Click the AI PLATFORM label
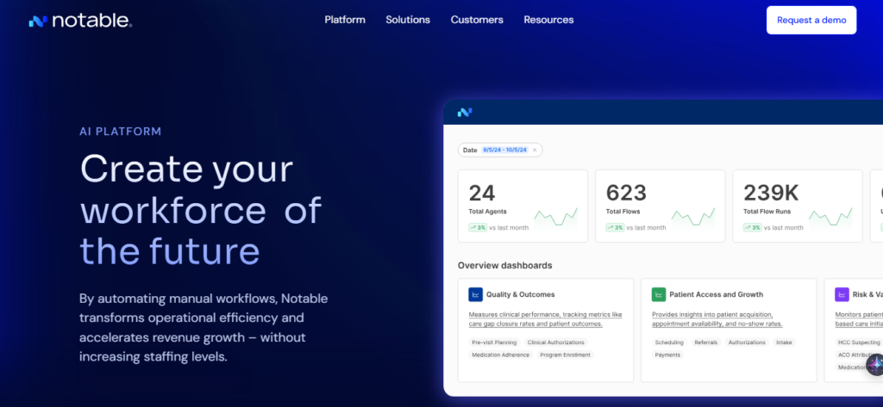 [x=121, y=132]
